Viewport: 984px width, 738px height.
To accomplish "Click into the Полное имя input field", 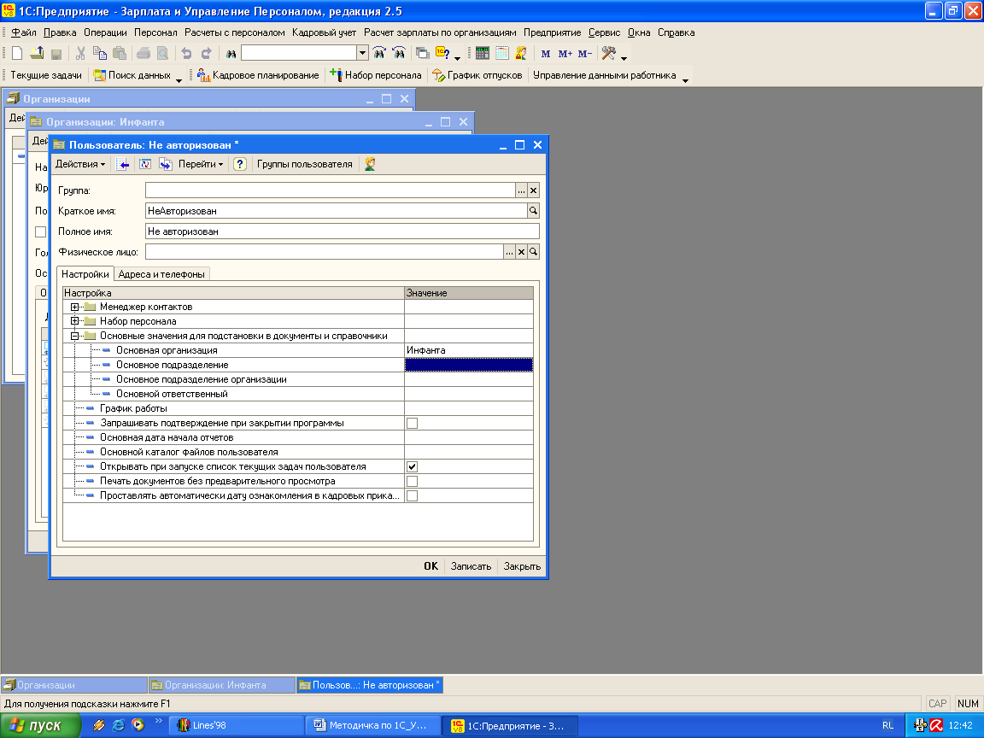I will pyautogui.click(x=342, y=231).
